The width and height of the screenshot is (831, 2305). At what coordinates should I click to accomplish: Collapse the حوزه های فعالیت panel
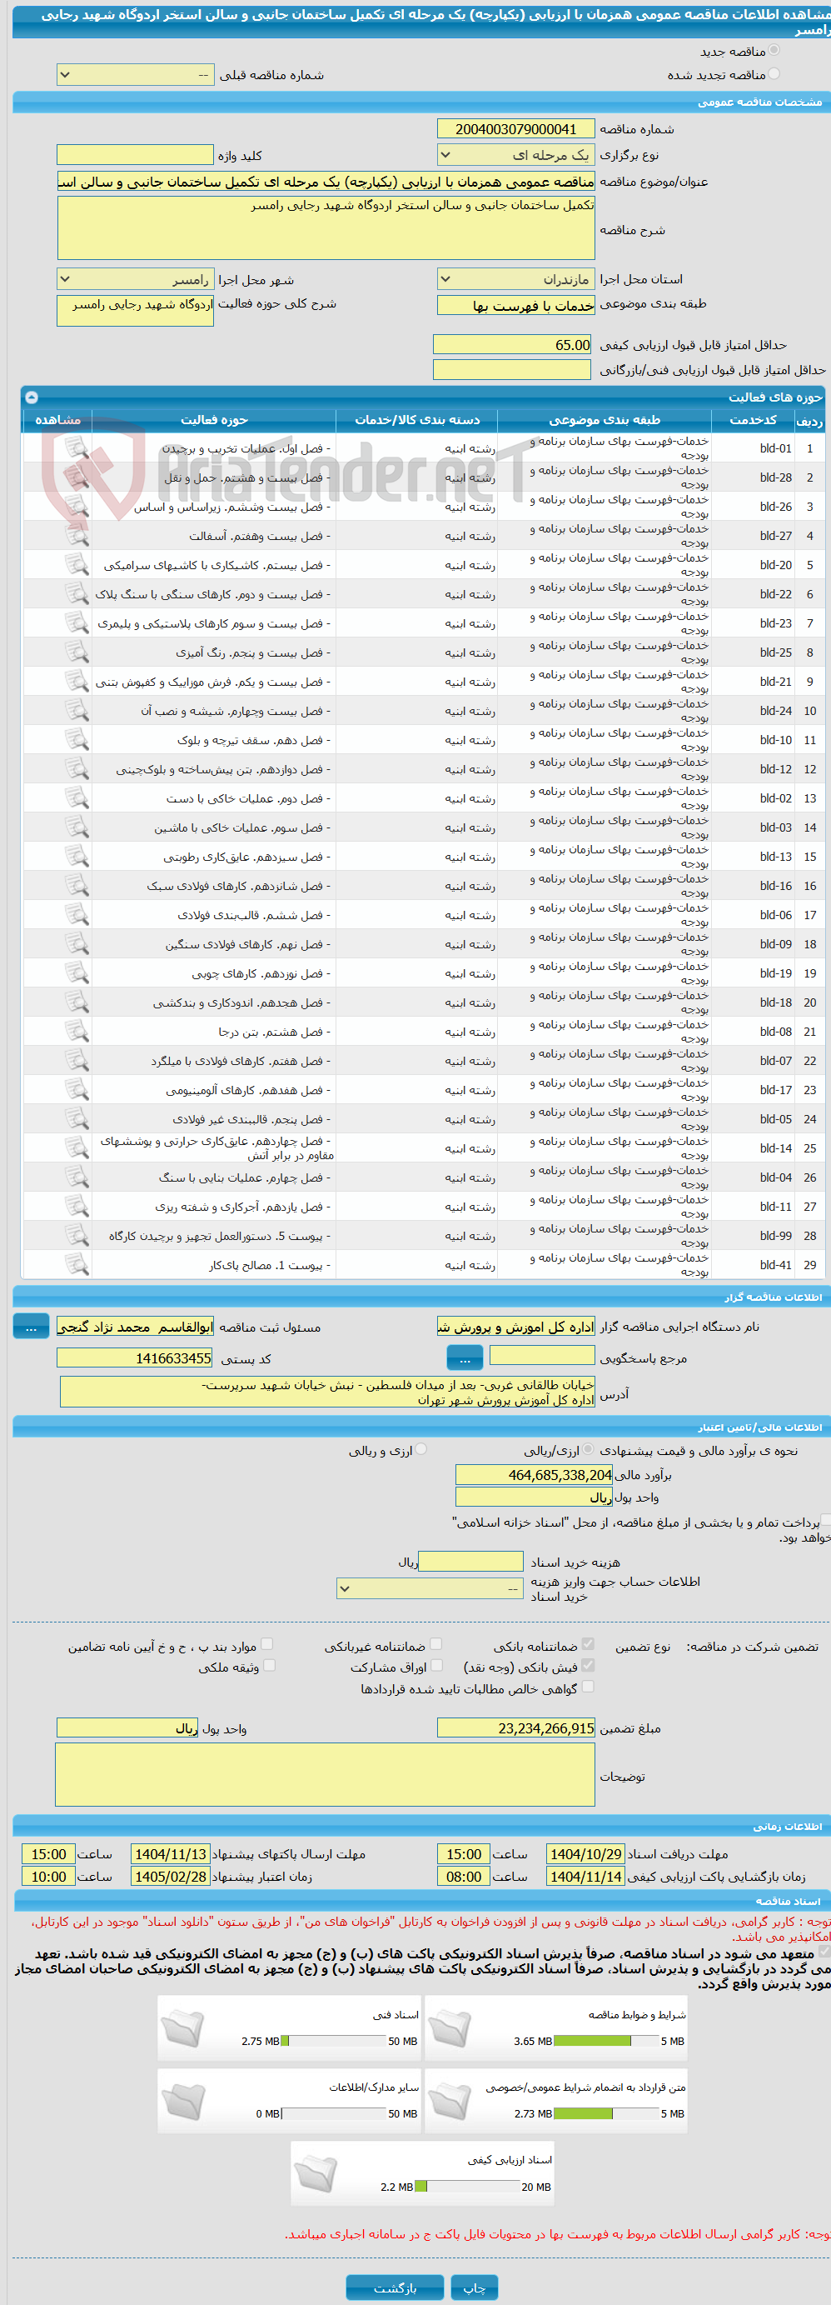pyautogui.click(x=32, y=397)
